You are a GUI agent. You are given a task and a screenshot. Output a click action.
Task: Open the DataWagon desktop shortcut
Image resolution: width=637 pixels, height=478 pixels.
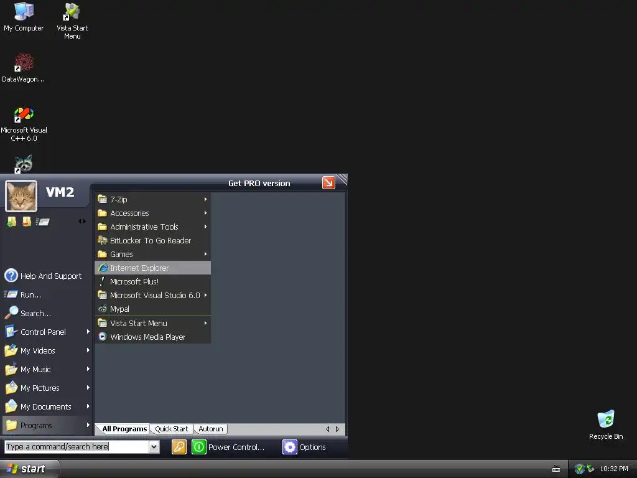(x=24, y=67)
